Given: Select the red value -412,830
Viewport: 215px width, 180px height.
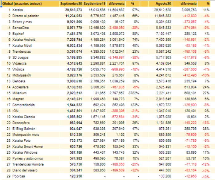Looking at the screenshot, I should pos(190,16).
